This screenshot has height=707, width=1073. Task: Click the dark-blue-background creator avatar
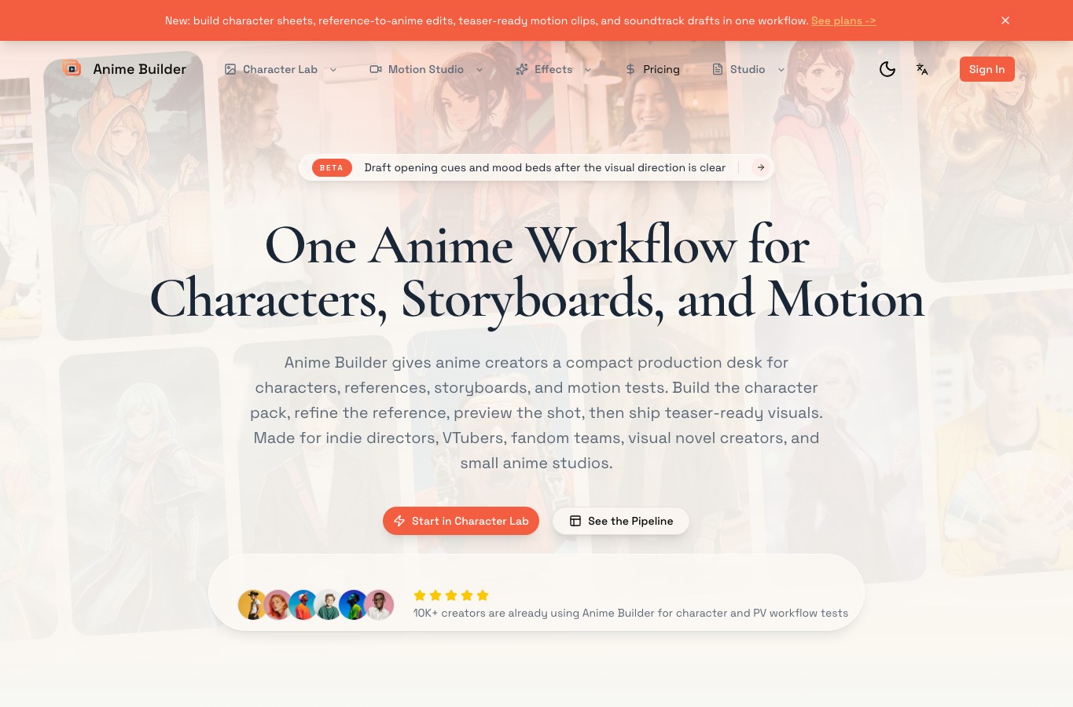coord(353,605)
